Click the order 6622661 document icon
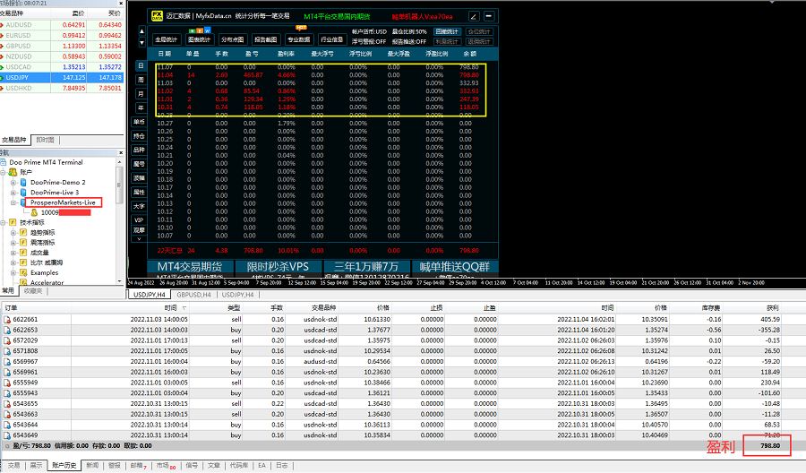Viewport: 806px width, 473px height. (6, 319)
